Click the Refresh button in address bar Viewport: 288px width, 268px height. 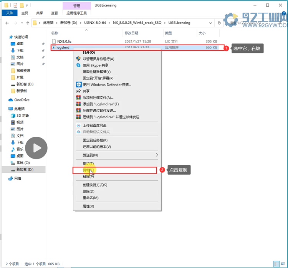[219, 23]
